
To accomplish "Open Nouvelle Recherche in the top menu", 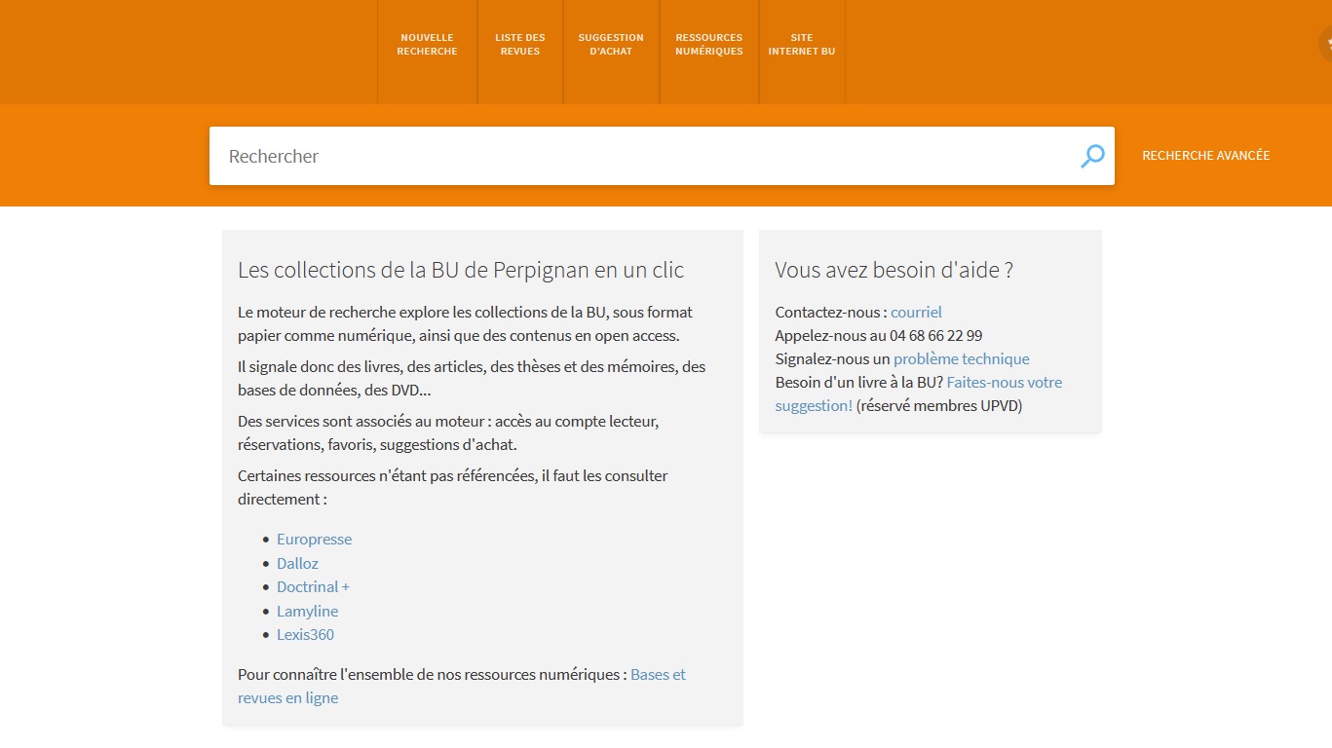I will tap(427, 45).
